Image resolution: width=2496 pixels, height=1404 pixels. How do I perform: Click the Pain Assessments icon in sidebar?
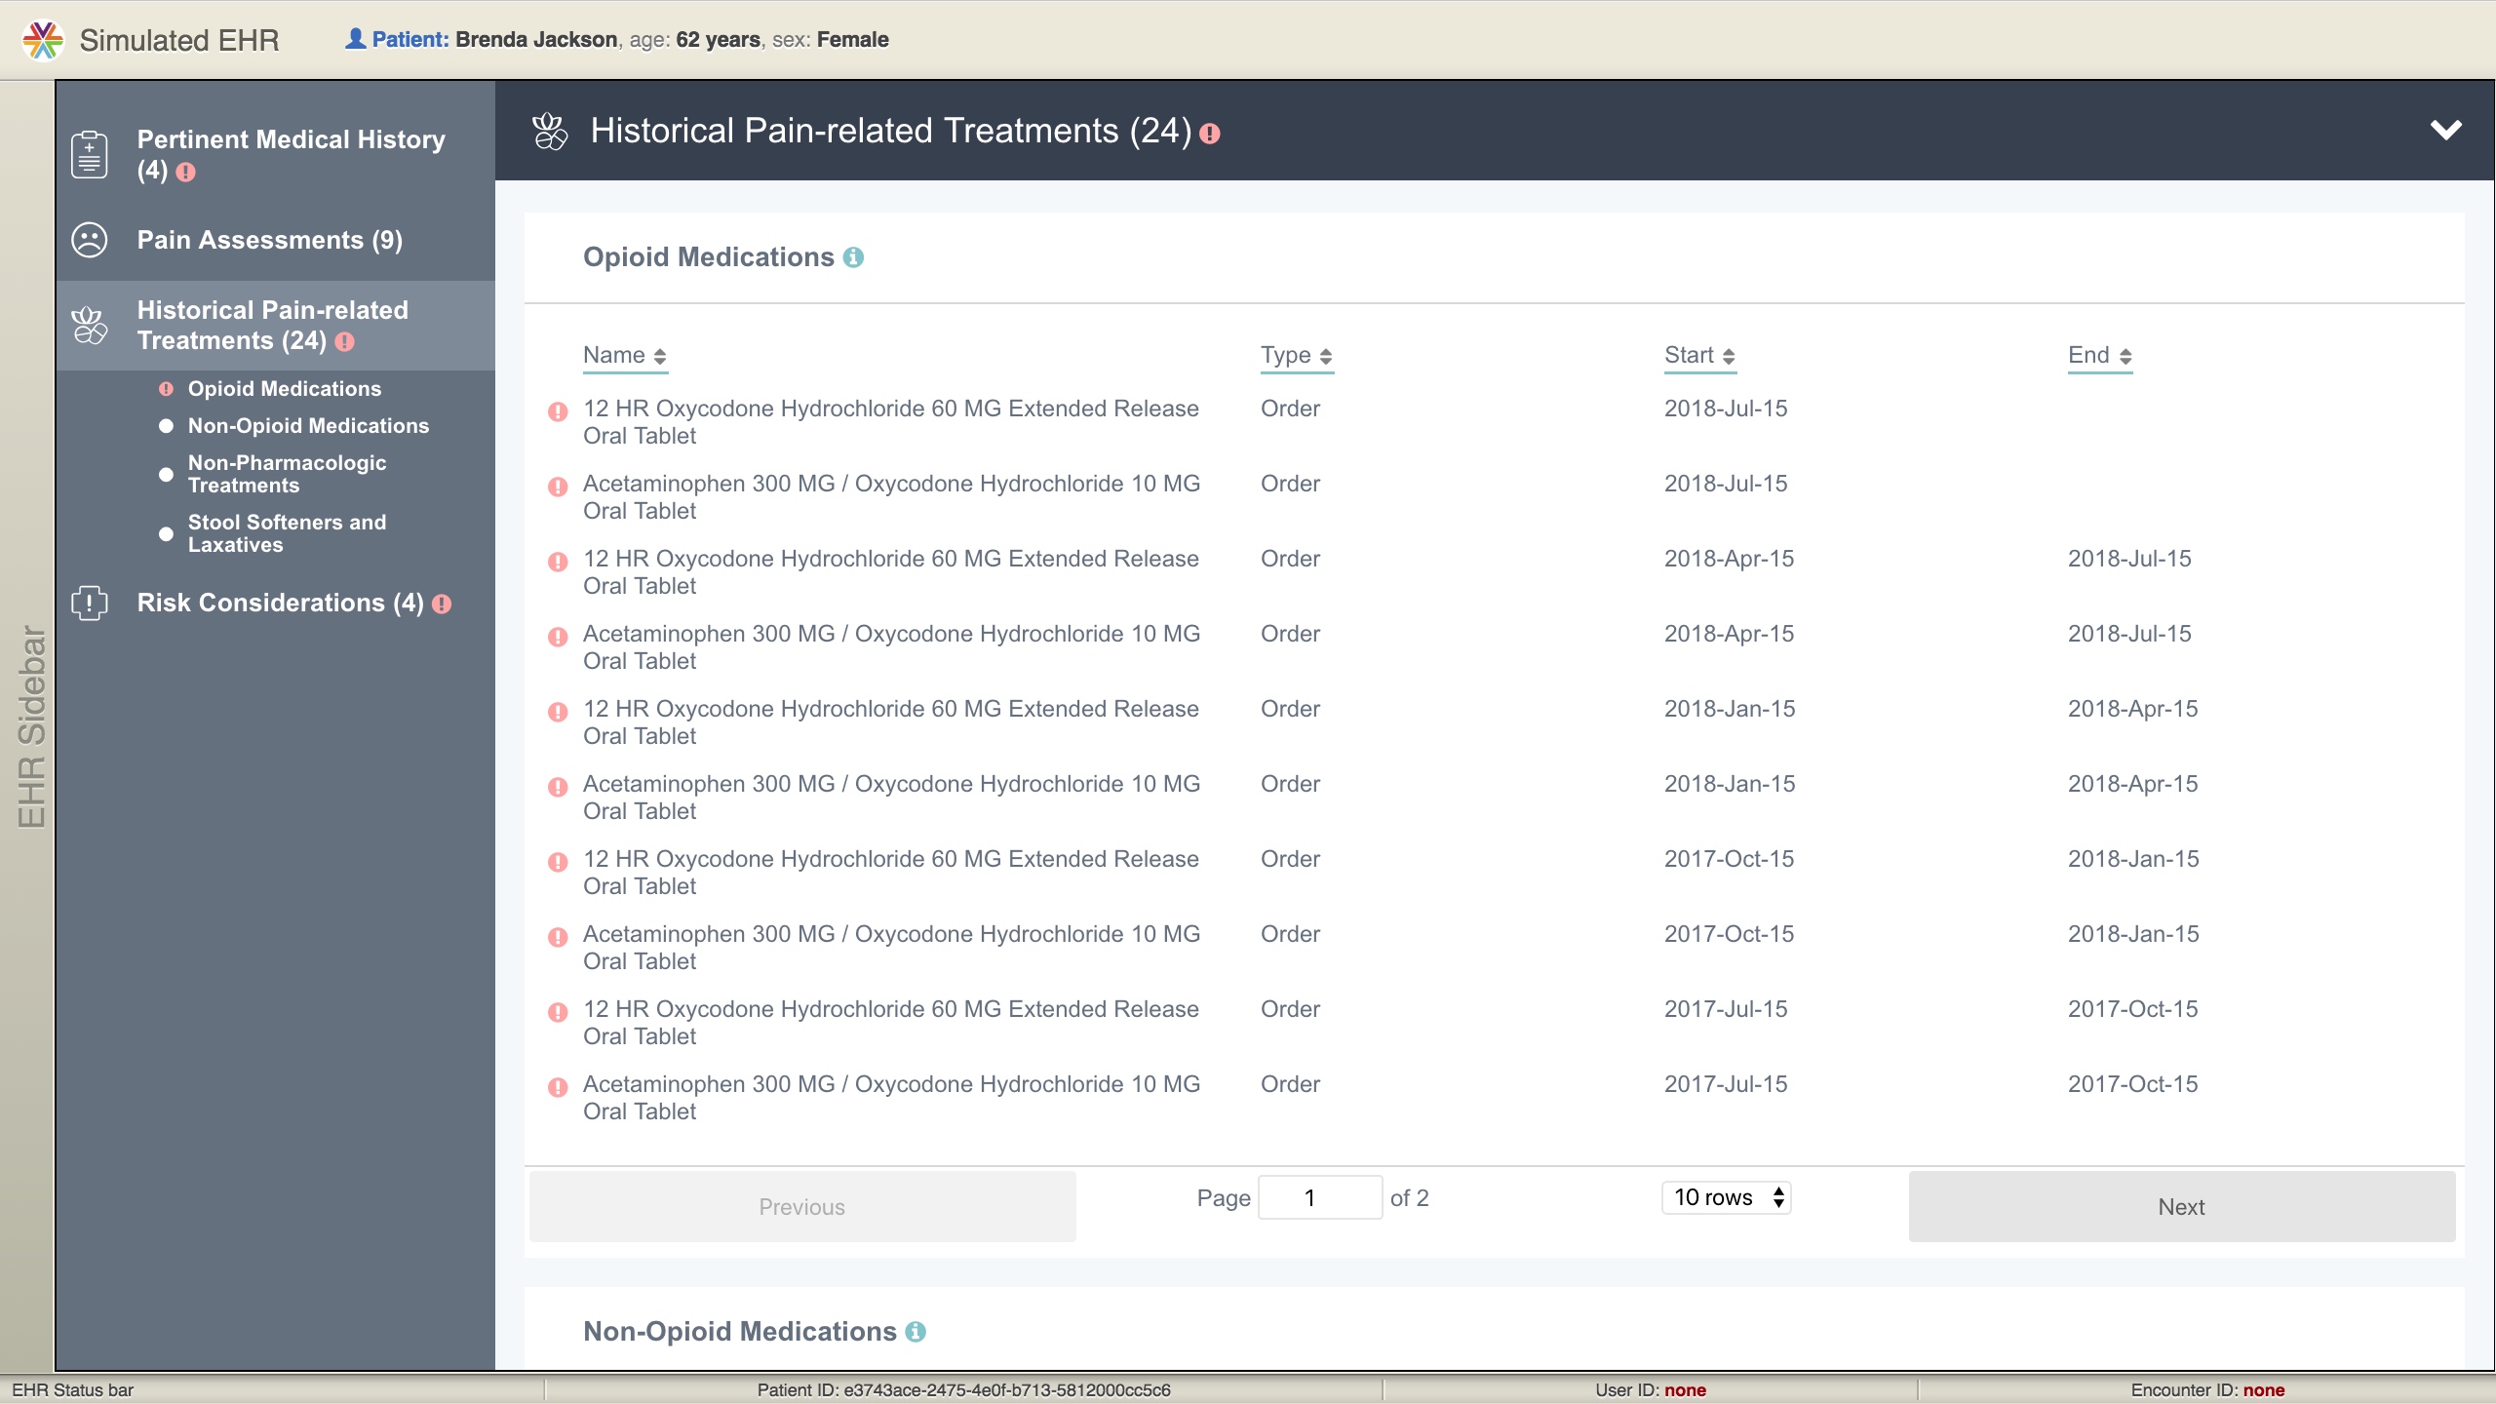89,238
